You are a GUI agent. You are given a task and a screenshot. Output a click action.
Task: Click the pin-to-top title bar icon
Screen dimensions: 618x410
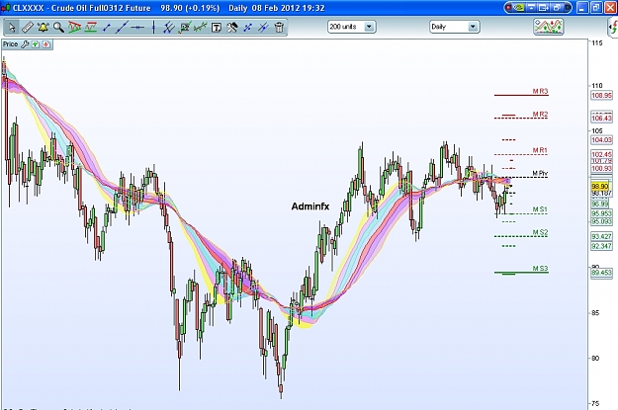(531, 8)
